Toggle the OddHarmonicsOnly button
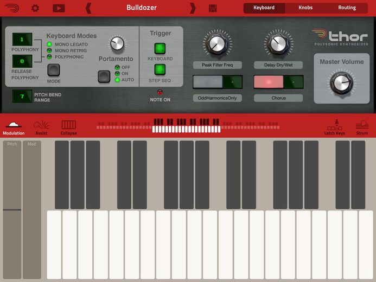Image resolution: width=376 pixels, height=282 pixels. click(x=208, y=82)
